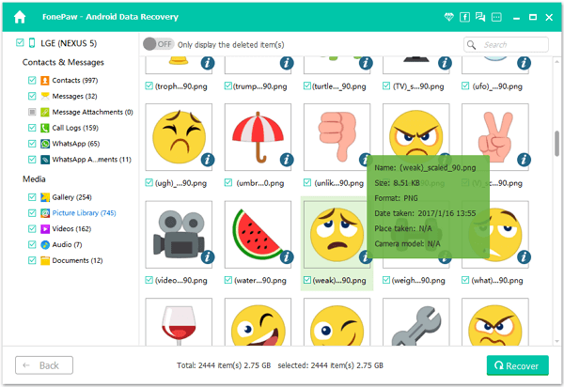Uncheck the Gallery (254) checkbox

32,197
